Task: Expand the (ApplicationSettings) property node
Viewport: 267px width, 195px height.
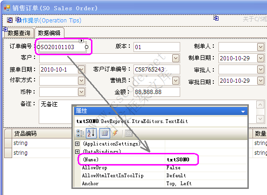Action: coord(77,144)
